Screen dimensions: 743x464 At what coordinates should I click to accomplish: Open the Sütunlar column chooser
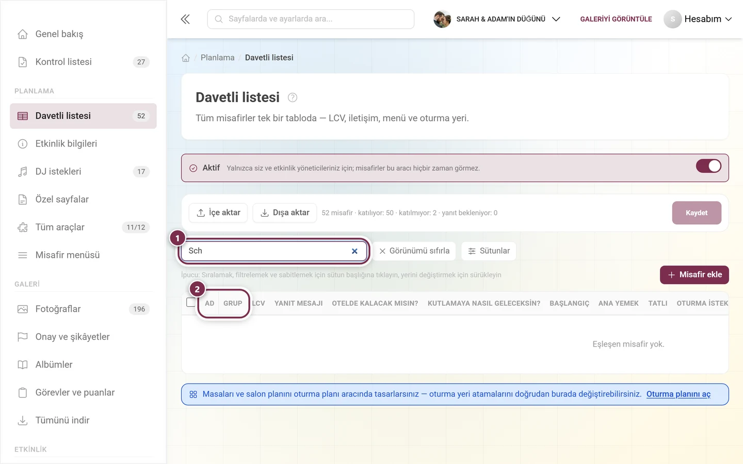[489, 251]
